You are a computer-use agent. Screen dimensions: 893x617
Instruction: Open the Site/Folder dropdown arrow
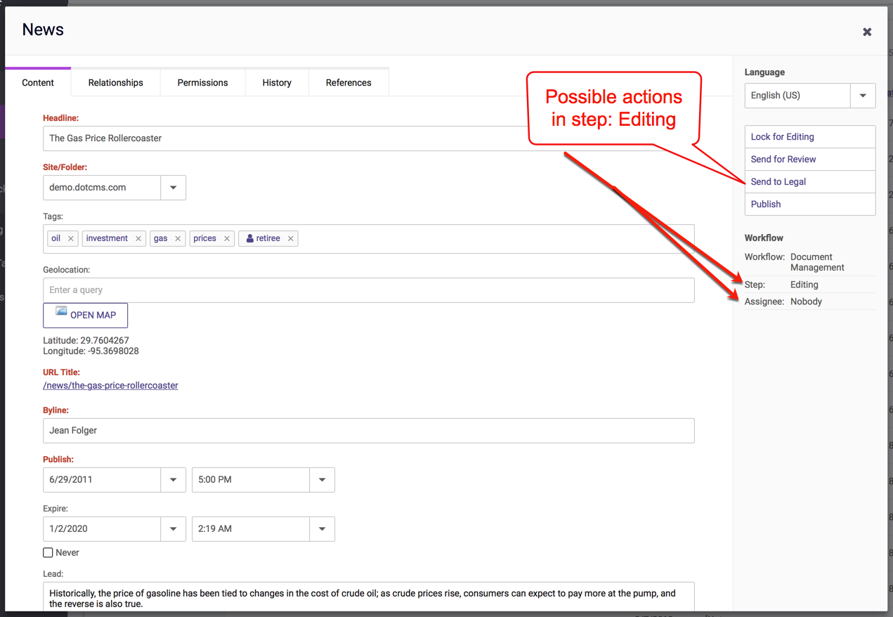[174, 188]
